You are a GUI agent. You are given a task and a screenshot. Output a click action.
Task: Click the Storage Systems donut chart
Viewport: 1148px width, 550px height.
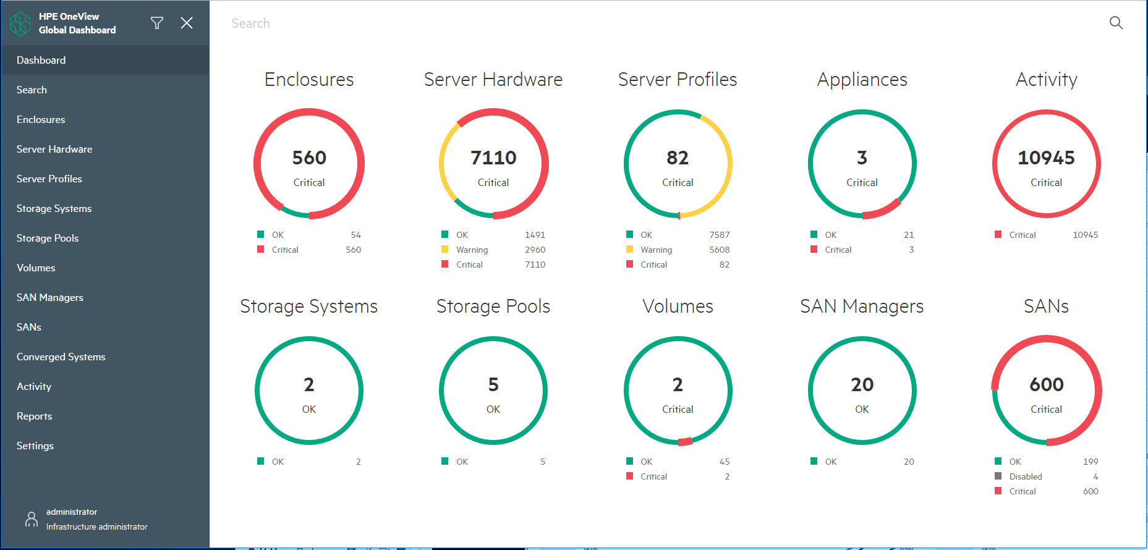(x=309, y=391)
